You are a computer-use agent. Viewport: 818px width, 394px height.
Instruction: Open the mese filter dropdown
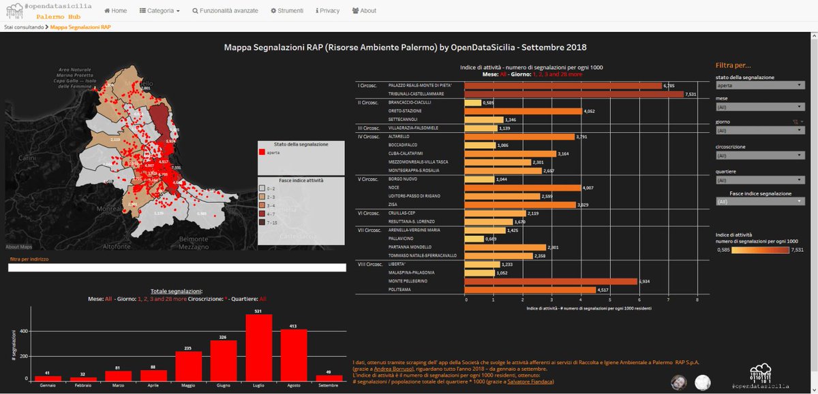point(761,107)
